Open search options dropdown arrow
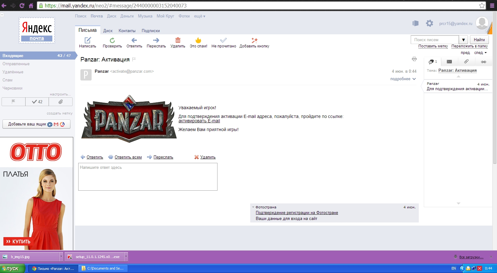The image size is (497, 273). click(463, 40)
